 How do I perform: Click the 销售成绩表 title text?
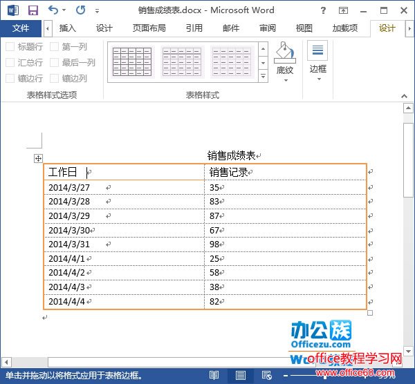click(231, 155)
